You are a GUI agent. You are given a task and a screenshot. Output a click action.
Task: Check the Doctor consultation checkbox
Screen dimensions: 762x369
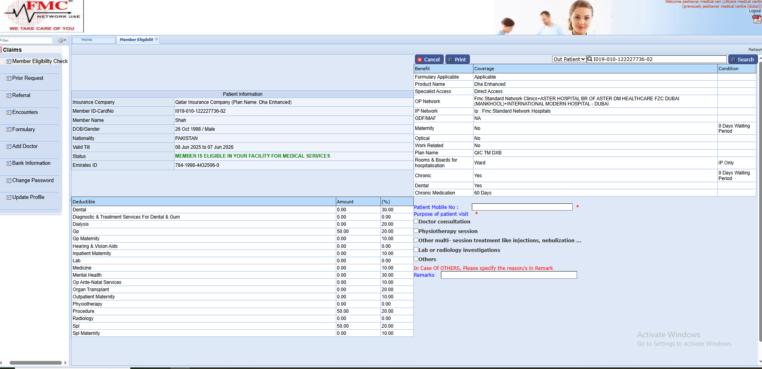(416, 221)
